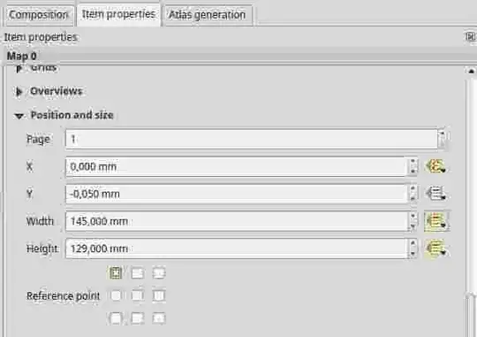Click the Page number field
The height and width of the screenshot is (337, 477).
click(x=251, y=139)
